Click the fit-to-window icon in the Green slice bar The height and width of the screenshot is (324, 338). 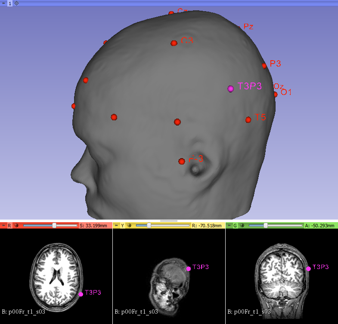coord(242,225)
